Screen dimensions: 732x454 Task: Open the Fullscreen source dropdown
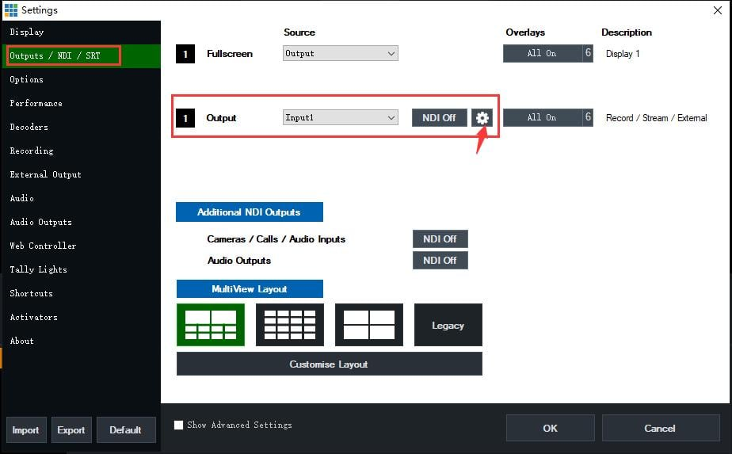341,54
